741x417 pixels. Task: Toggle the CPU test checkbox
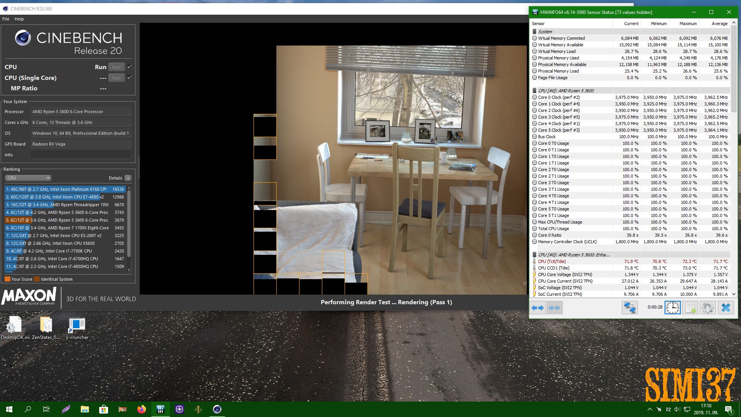130,66
